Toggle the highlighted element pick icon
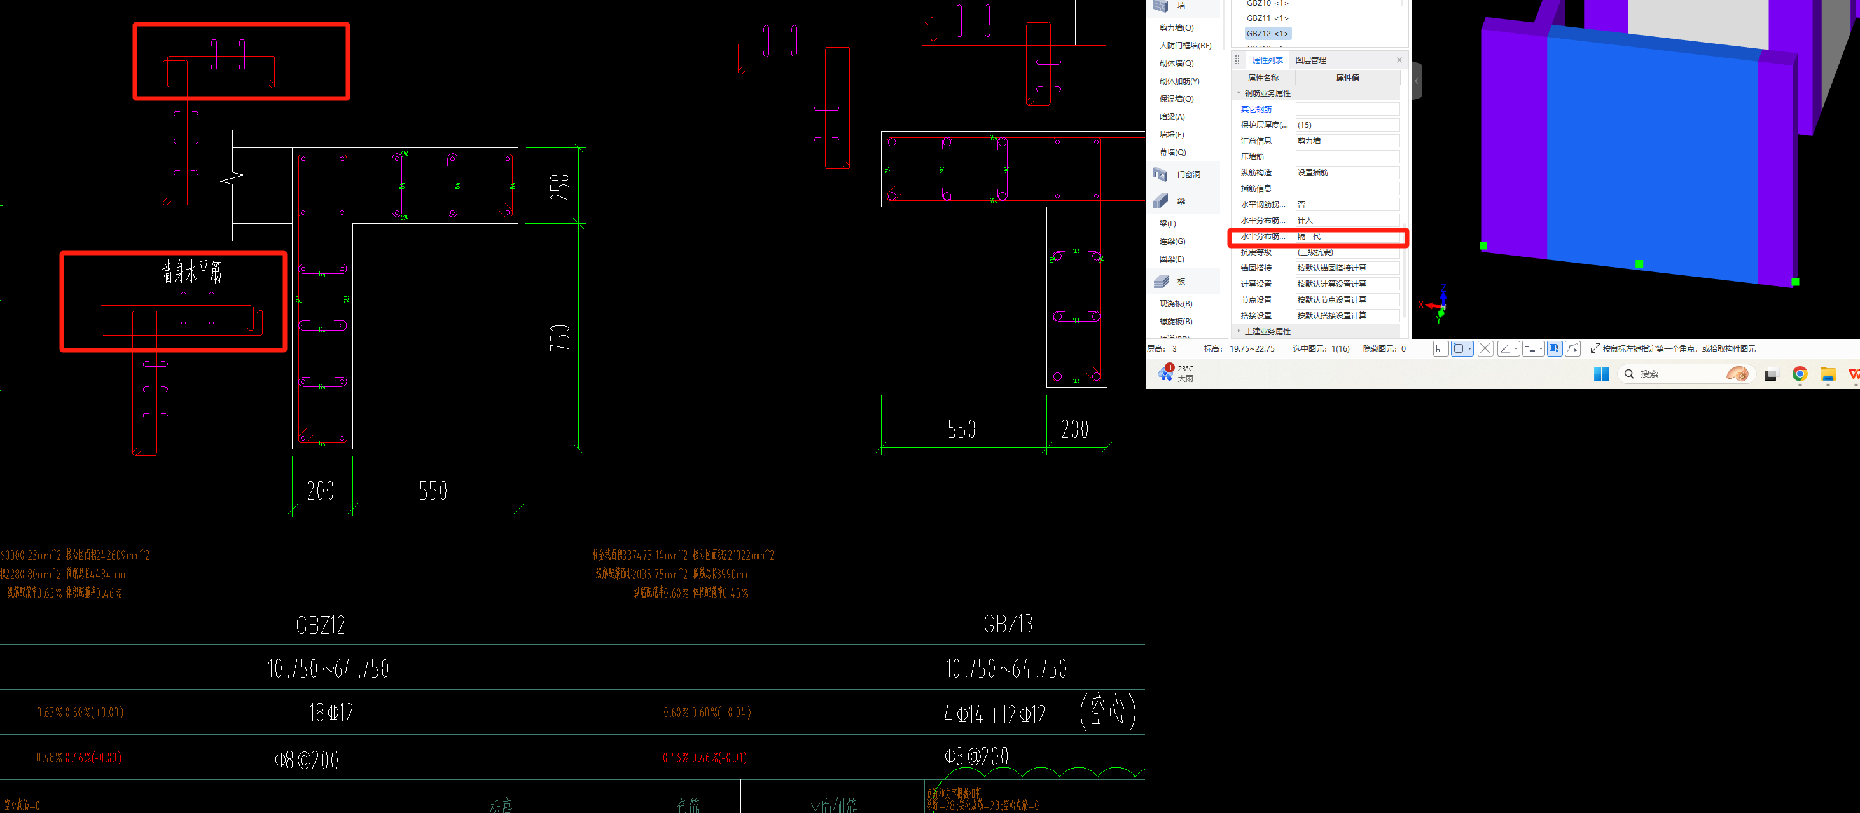Viewport: 1860px width, 813px height. pos(1555,348)
